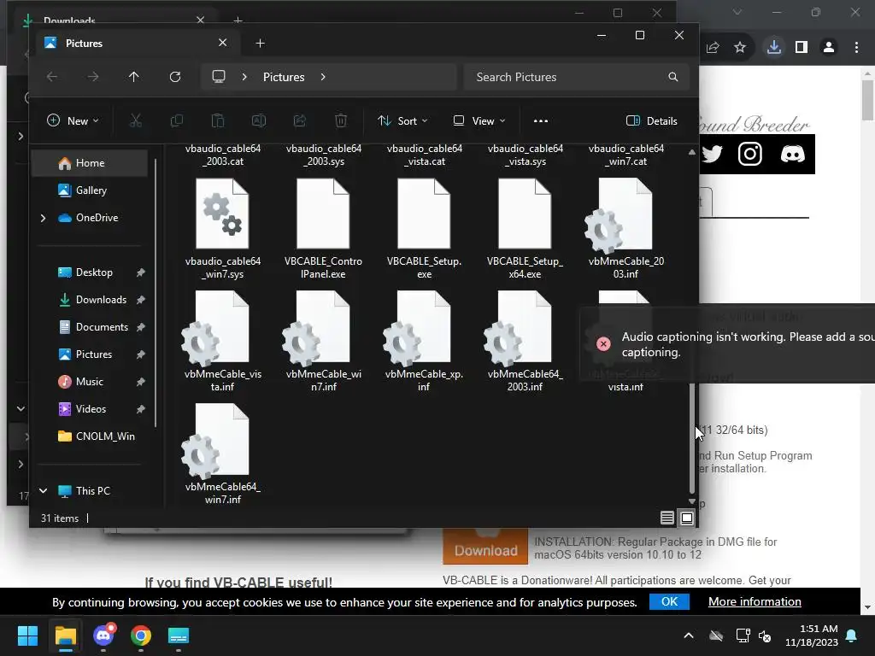875x656 pixels.
Task: Toggle Chrome side panel icon
Action: click(x=802, y=48)
